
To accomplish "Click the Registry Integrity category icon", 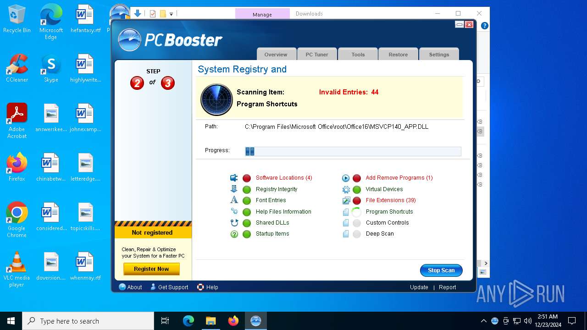I will [234, 189].
